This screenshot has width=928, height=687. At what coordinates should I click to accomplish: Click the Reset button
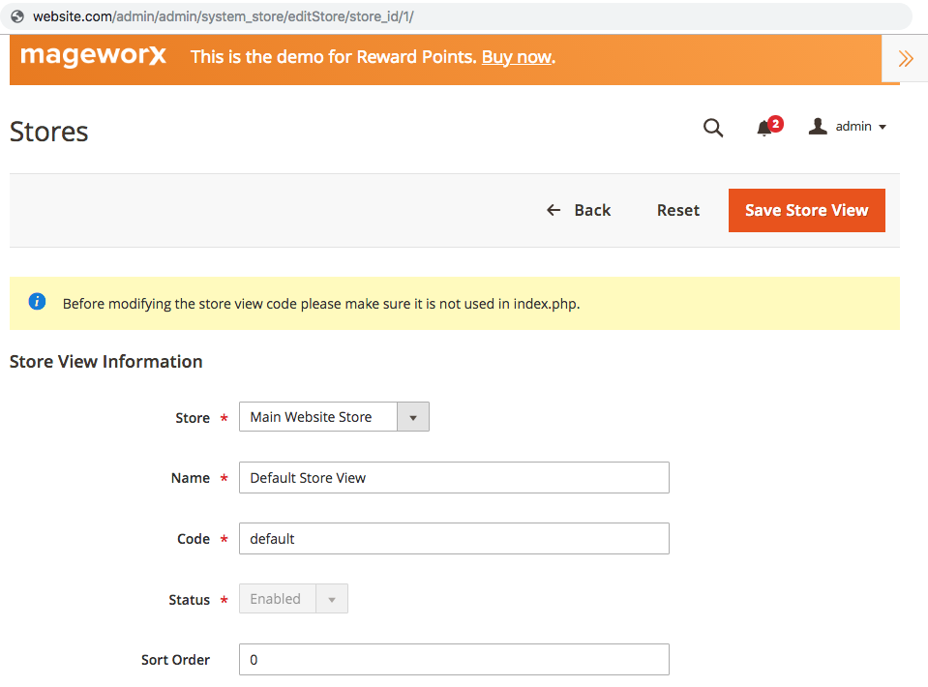tap(678, 210)
